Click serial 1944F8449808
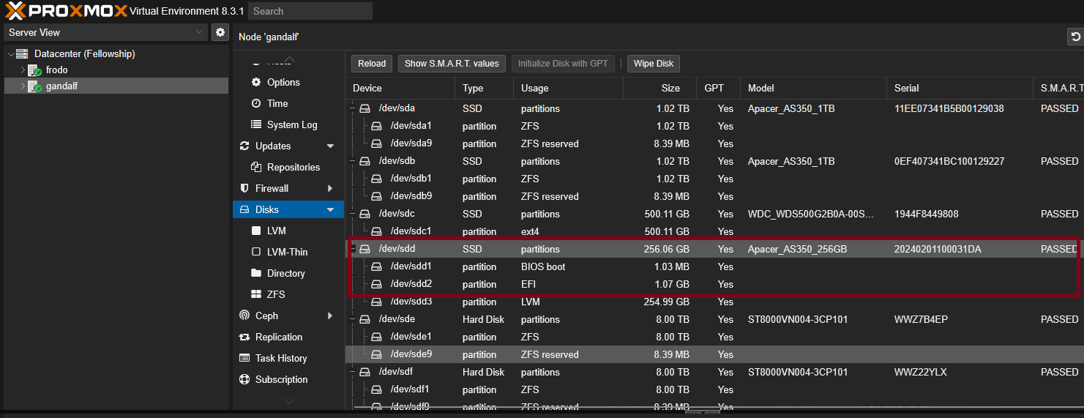The image size is (1084, 418). click(x=926, y=214)
